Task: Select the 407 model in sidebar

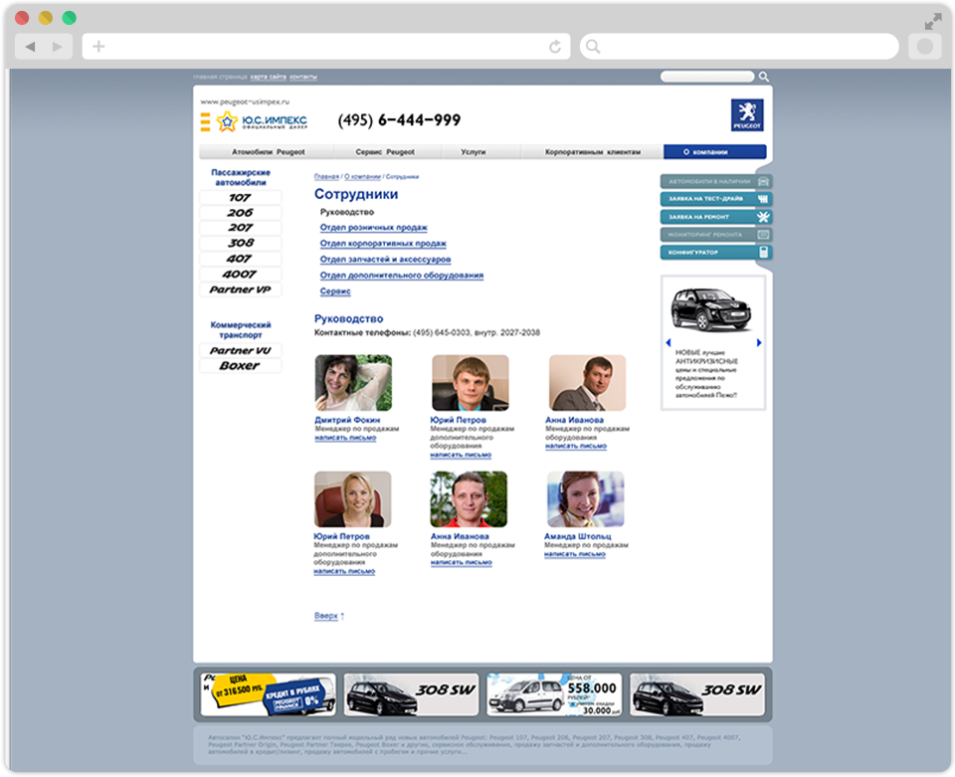Action: pyautogui.click(x=241, y=259)
